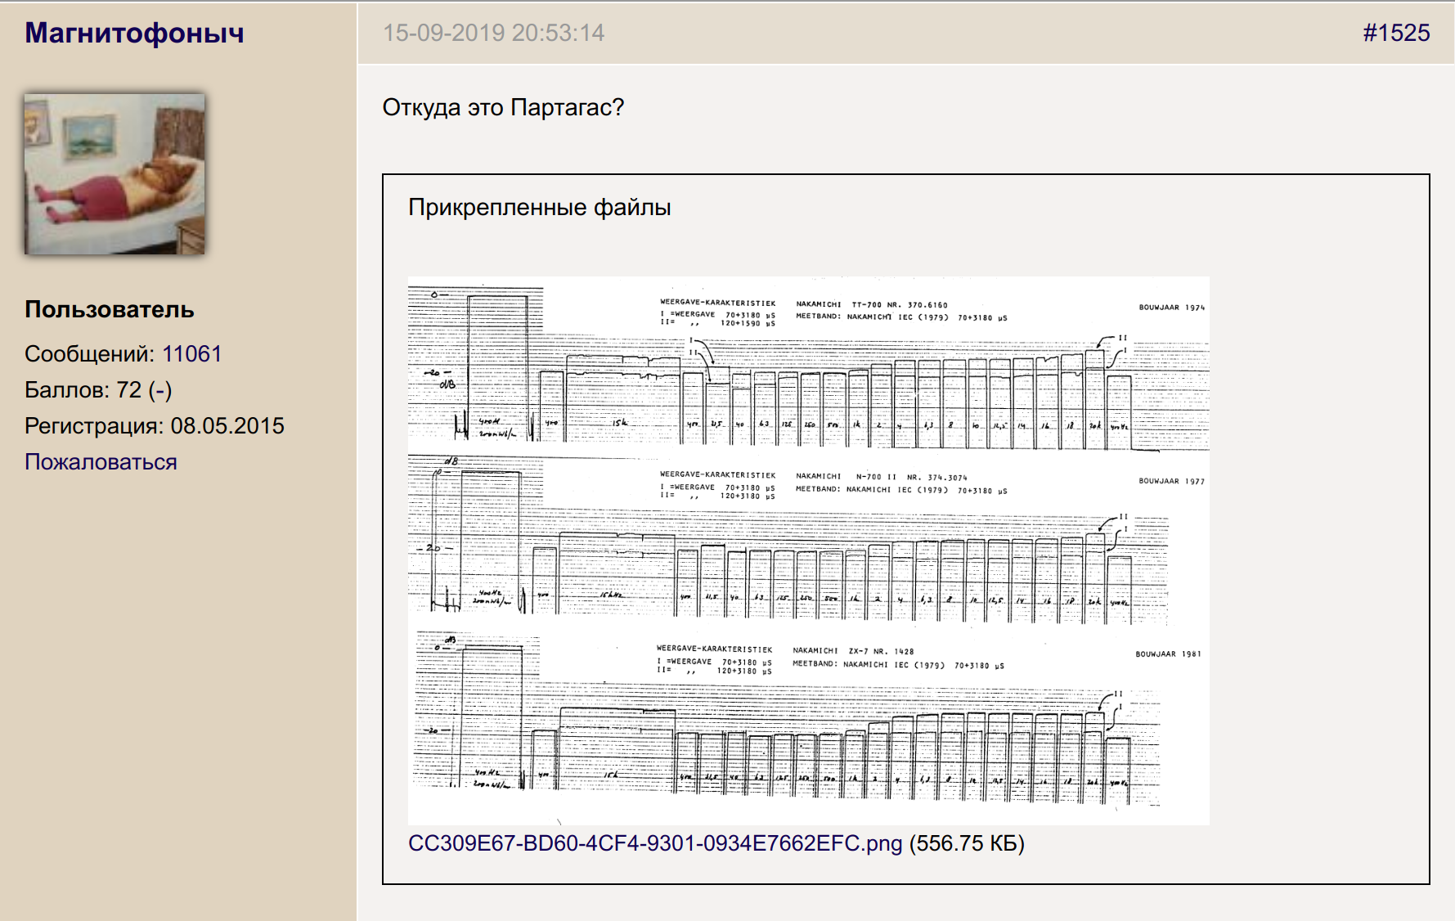The width and height of the screenshot is (1455, 921).
Task: Click the 'BOUWJAAR 1974' label in image
Action: coord(1171,308)
